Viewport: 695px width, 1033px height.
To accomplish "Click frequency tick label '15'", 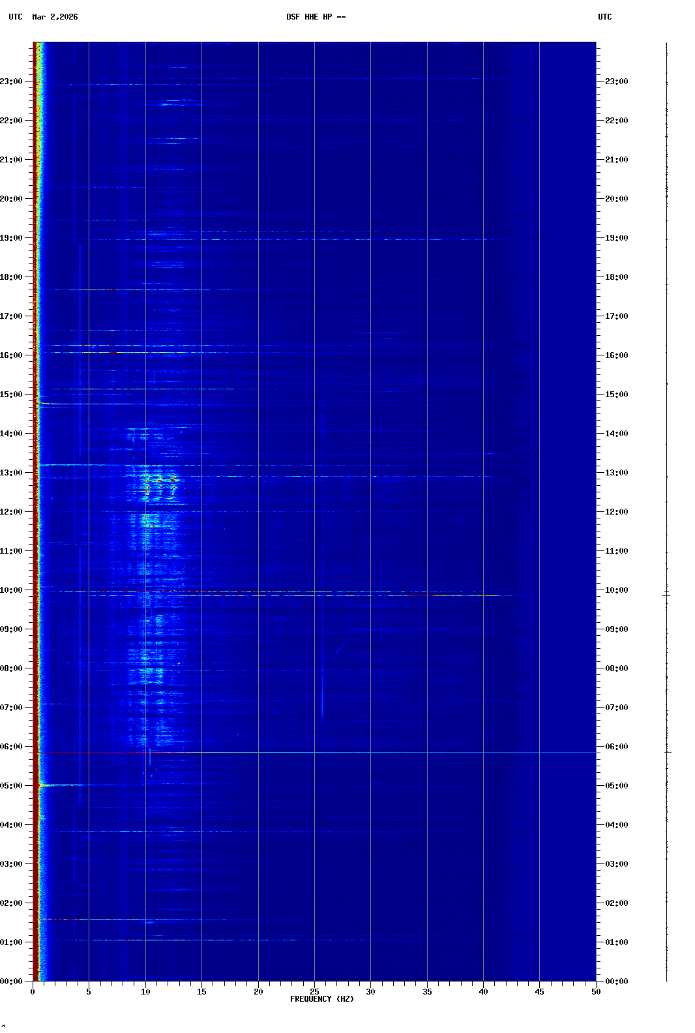I will pyautogui.click(x=201, y=992).
